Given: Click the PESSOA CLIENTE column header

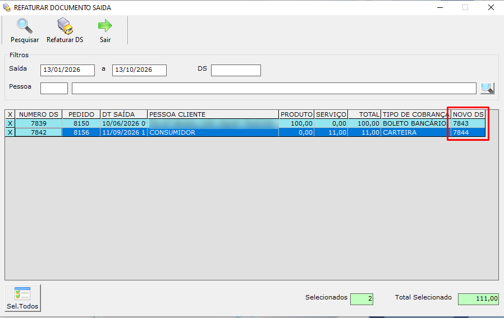Looking at the screenshot, I should [x=213, y=114].
